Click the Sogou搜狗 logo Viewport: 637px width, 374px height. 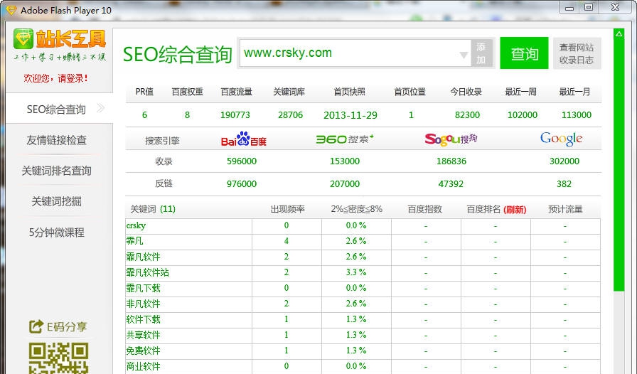pyautogui.click(x=451, y=139)
